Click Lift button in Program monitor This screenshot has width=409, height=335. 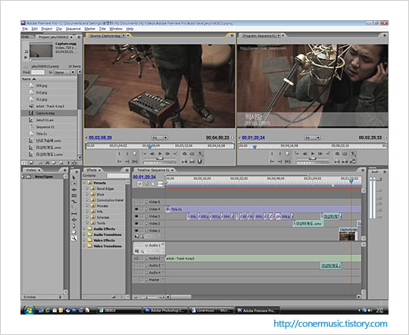[337, 161]
